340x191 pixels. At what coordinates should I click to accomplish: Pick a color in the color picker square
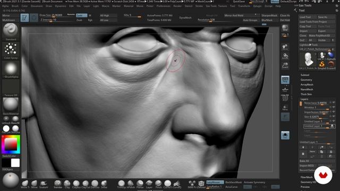pos(11,144)
